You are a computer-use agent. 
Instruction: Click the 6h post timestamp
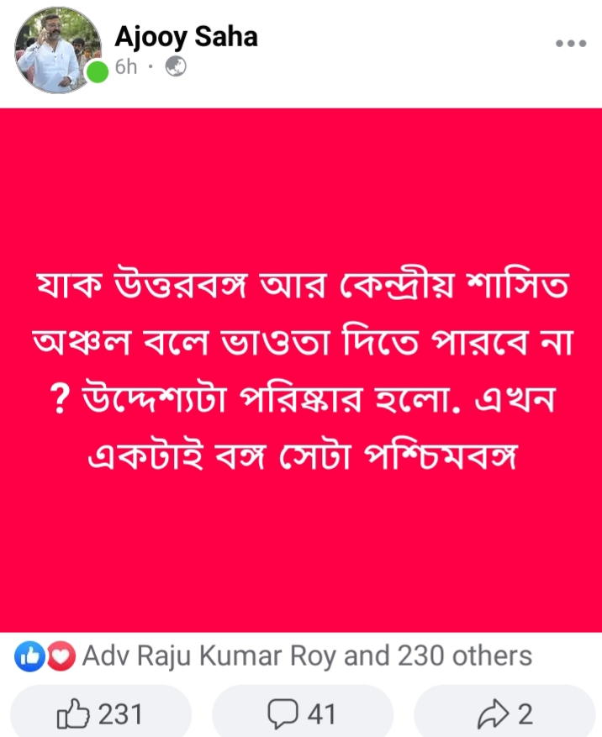tap(126, 66)
